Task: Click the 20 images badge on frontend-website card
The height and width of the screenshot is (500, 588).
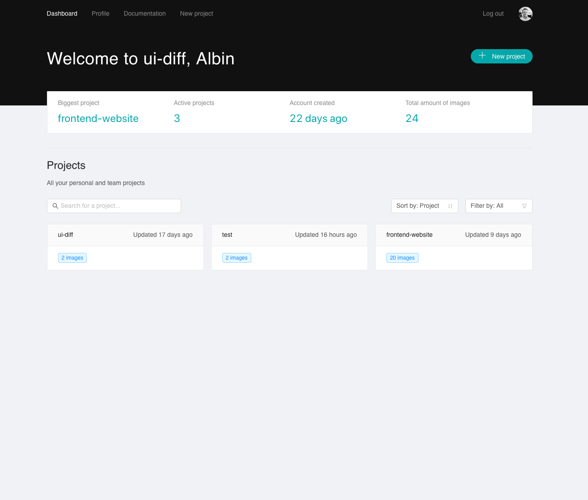Action: 402,257
